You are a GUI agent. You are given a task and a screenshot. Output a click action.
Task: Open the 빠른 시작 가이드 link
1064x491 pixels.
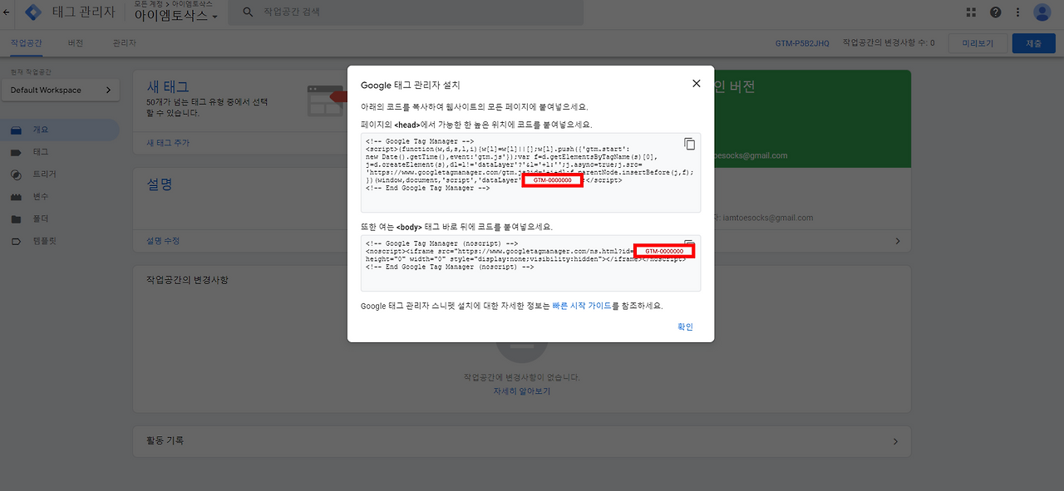(x=582, y=306)
